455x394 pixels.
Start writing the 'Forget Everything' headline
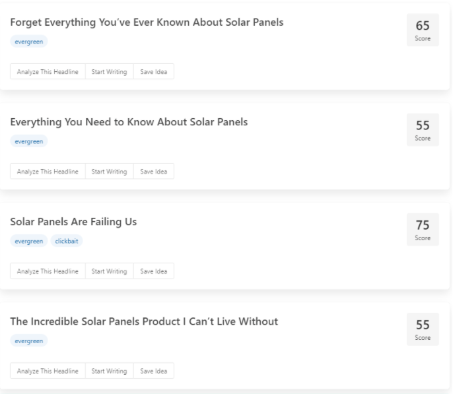pos(110,72)
